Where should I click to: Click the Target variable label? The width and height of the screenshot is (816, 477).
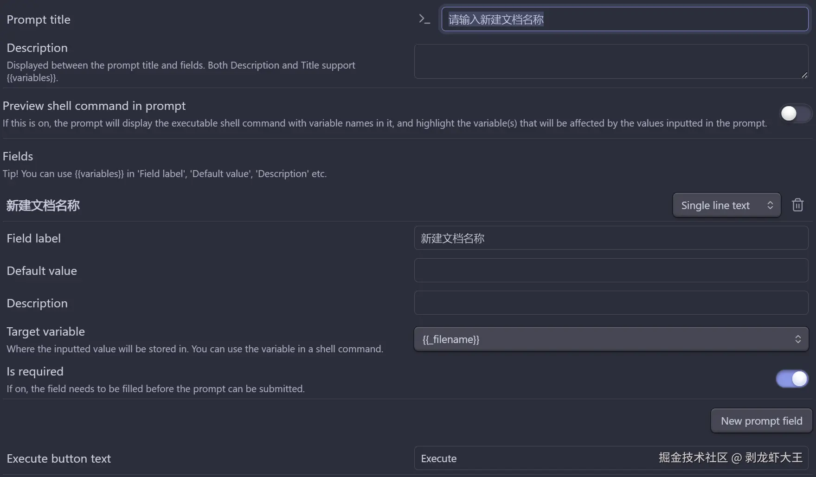point(46,331)
